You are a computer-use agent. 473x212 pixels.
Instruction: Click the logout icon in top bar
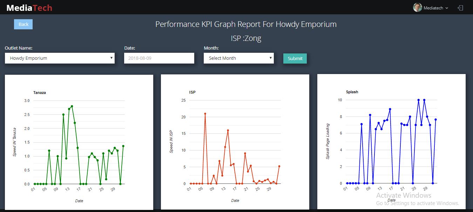coord(460,8)
